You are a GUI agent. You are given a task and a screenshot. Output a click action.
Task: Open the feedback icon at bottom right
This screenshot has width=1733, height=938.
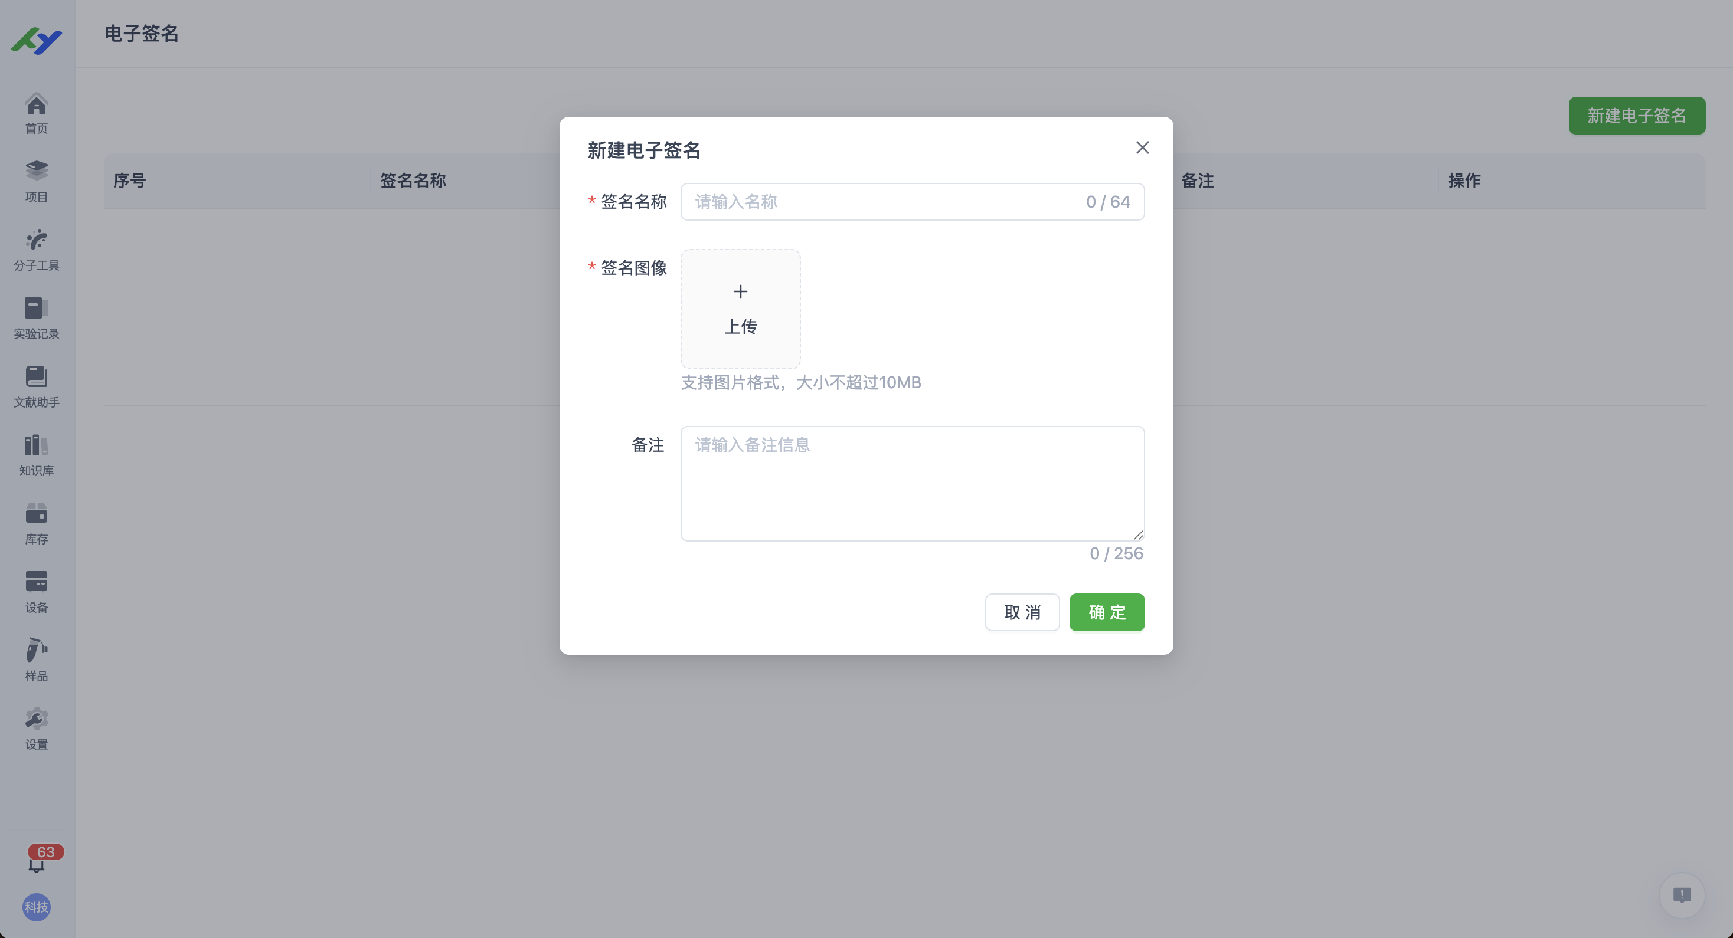1682,895
